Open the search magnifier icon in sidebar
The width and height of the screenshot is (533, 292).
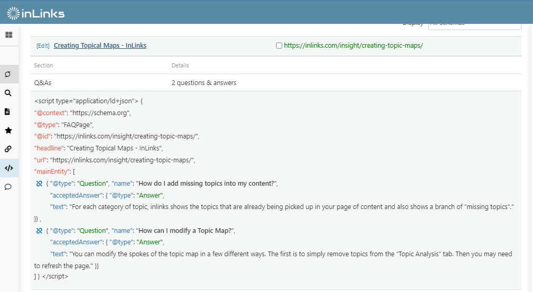click(8, 93)
